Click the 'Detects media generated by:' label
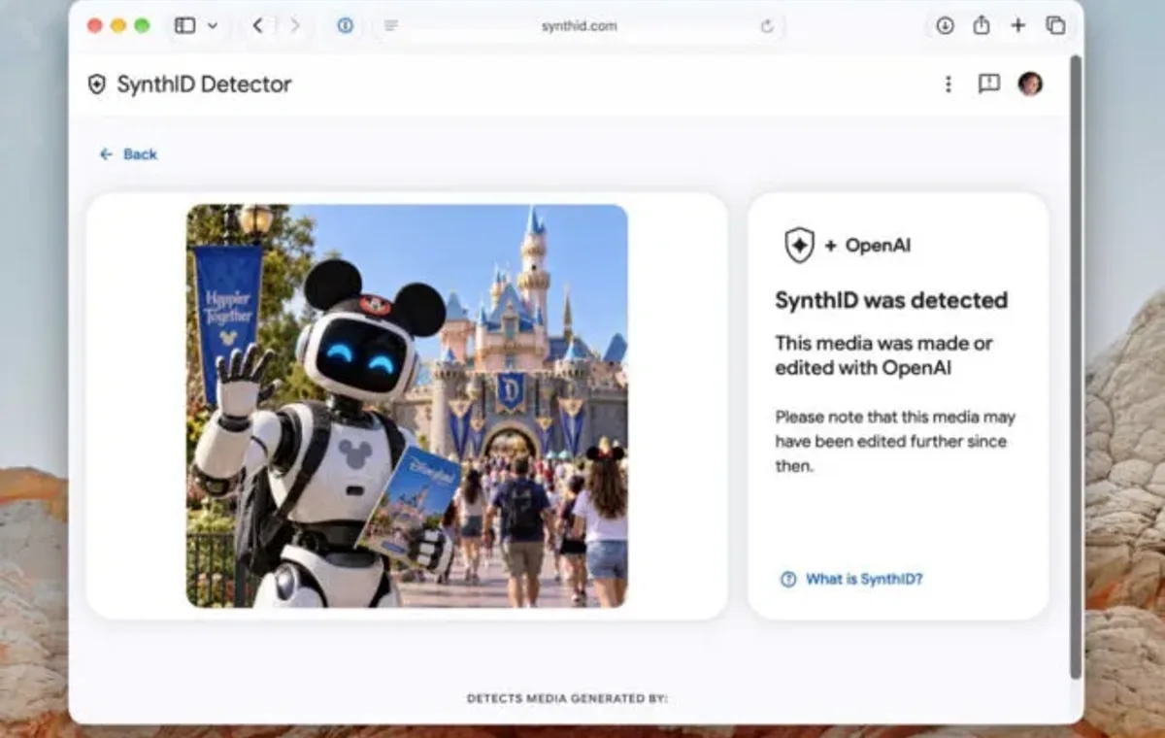Image resolution: width=1165 pixels, height=738 pixels. click(x=567, y=698)
